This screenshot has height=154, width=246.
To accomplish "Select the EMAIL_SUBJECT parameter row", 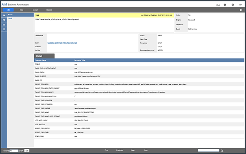I will [x=139, y=76].
